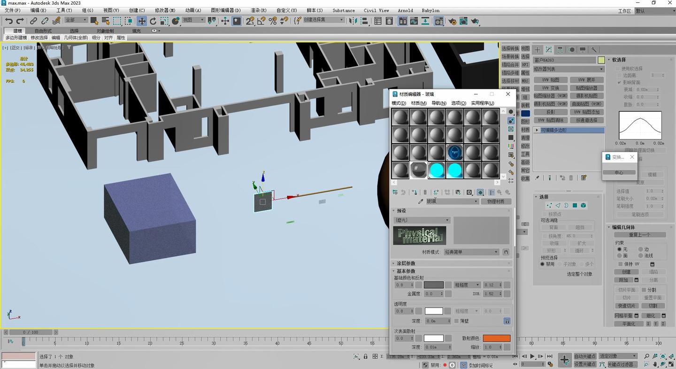Select the 禁用 preview selection radio
The height and width of the screenshot is (369, 676).
pos(543,264)
